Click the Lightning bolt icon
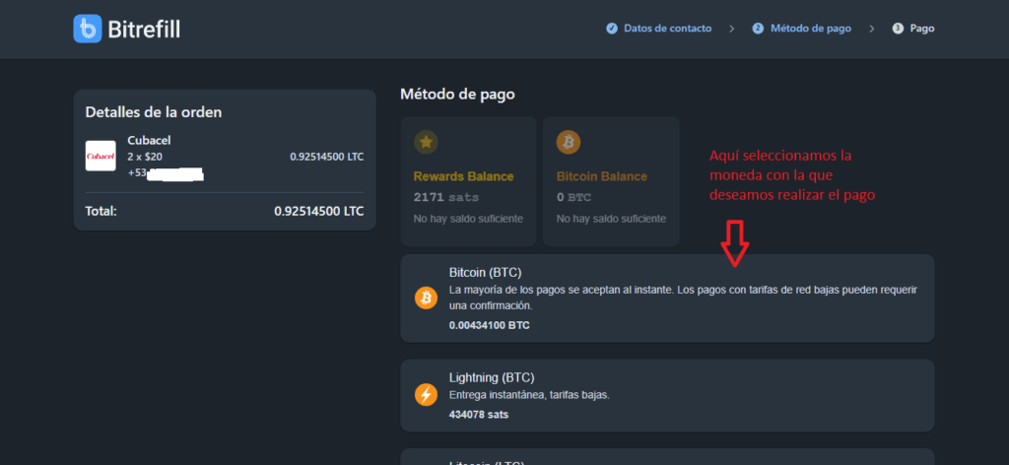The image size is (1009, 465). (x=426, y=394)
